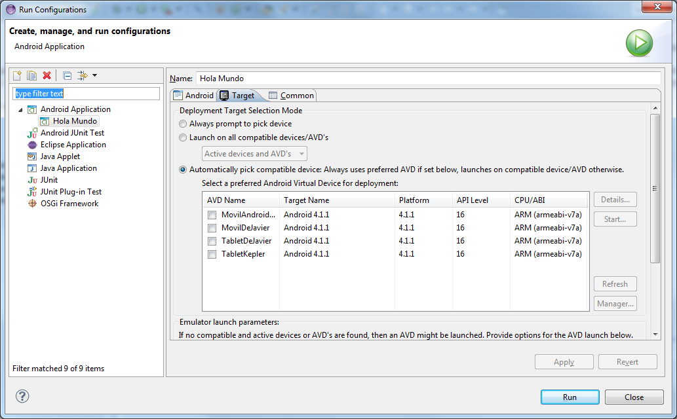Choose 'Launch on all compatible devices/AVD's'

[183, 137]
